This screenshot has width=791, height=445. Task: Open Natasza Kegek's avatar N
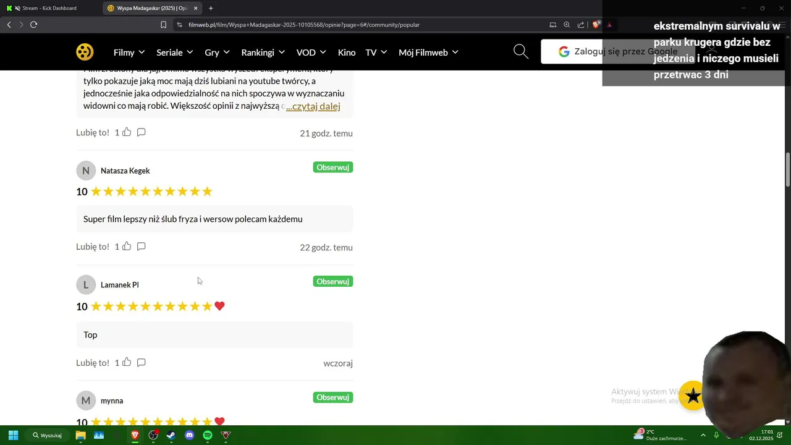coord(86,171)
